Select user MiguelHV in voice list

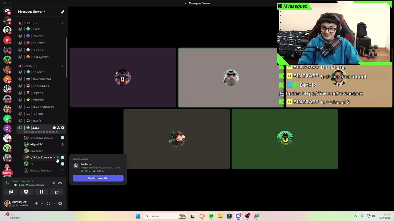(x=44, y=144)
